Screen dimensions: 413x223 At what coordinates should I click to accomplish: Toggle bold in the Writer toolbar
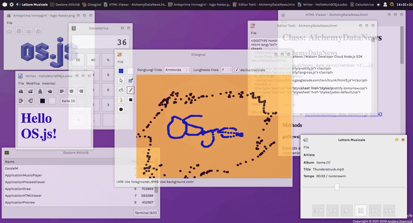21,91
